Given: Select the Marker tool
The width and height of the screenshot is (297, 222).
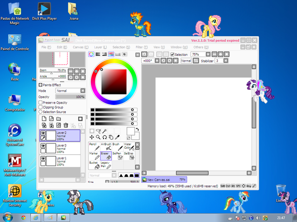Looking at the screenshot, I should click(x=94, y=156).
